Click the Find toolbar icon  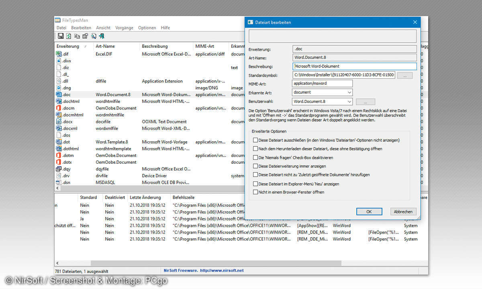coord(94,36)
